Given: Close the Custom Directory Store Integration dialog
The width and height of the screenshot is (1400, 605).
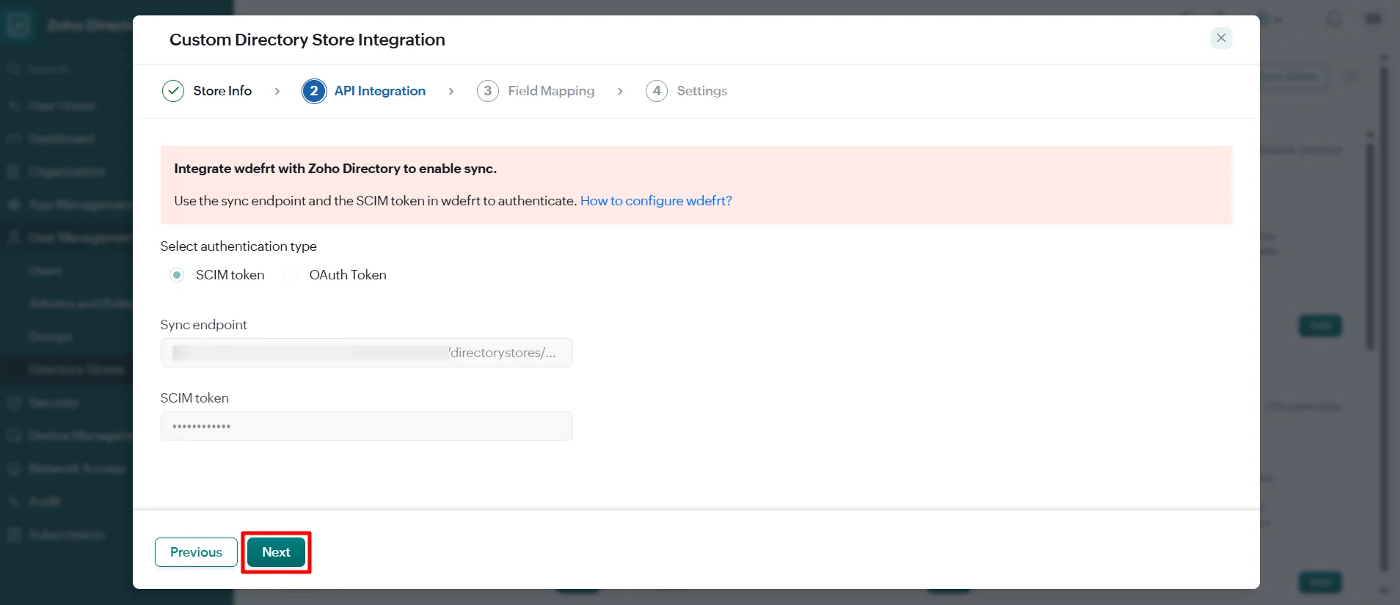Looking at the screenshot, I should [x=1221, y=38].
